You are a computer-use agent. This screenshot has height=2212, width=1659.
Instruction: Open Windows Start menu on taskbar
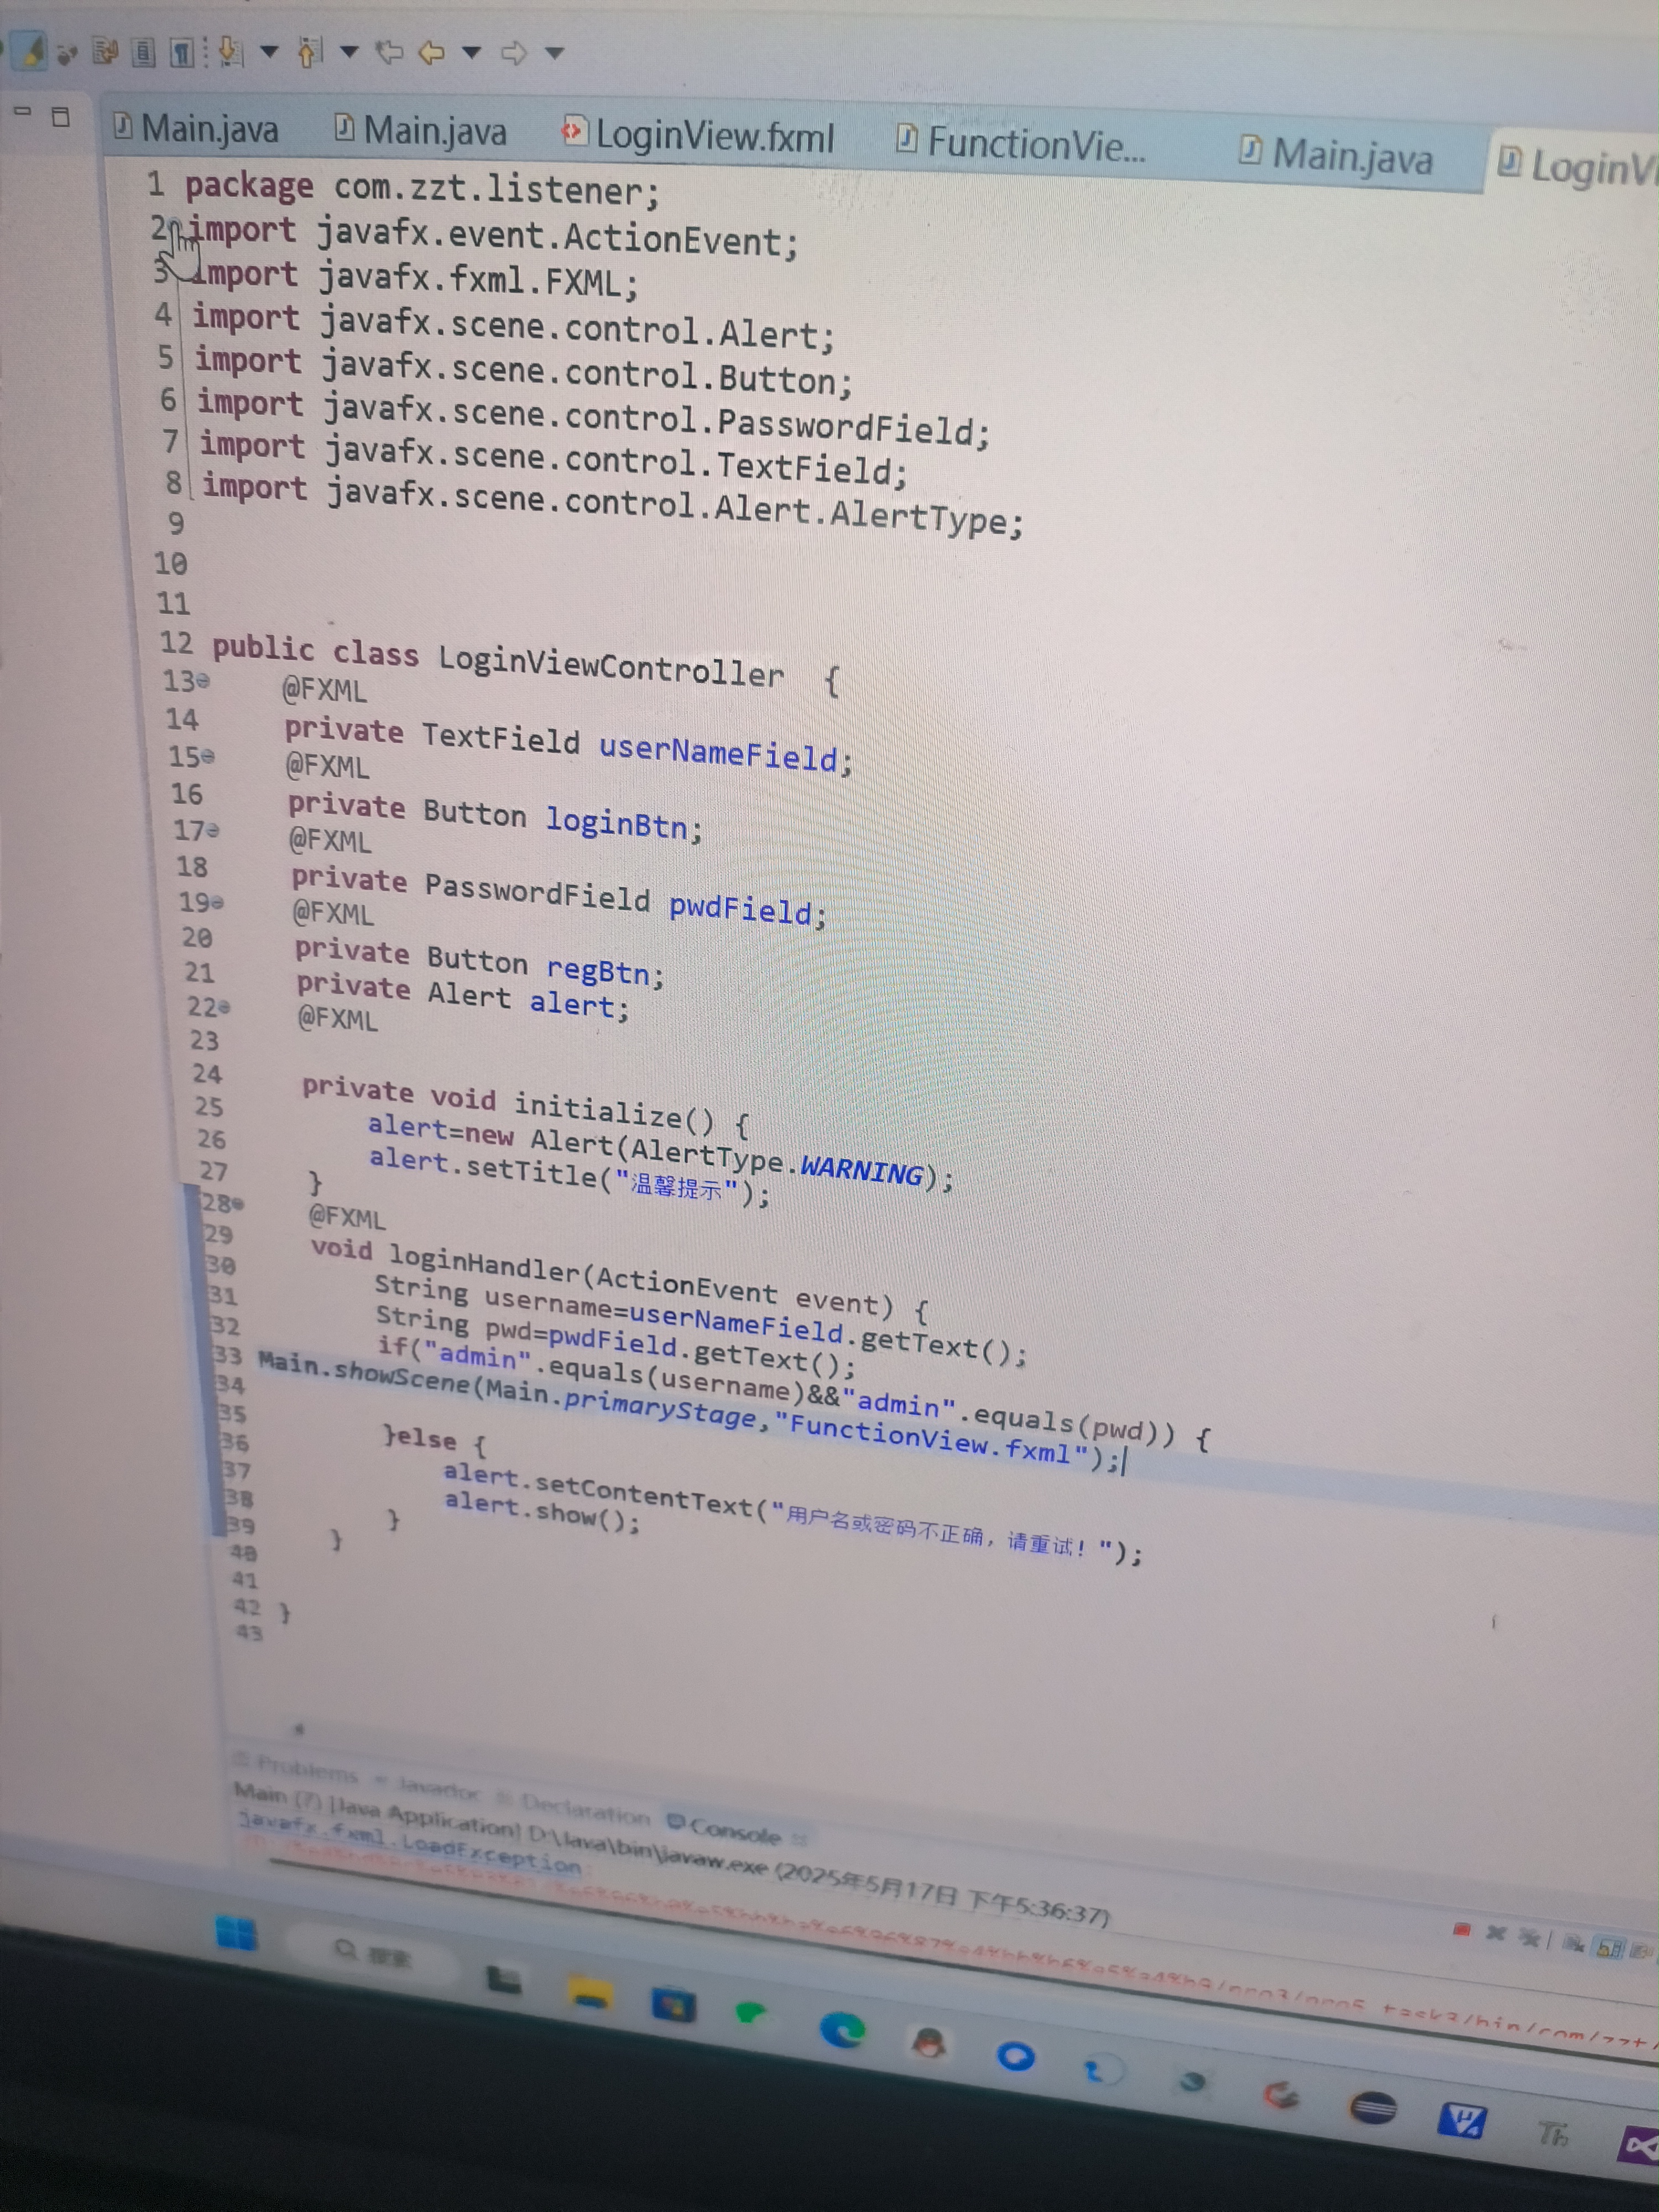click(x=236, y=1935)
